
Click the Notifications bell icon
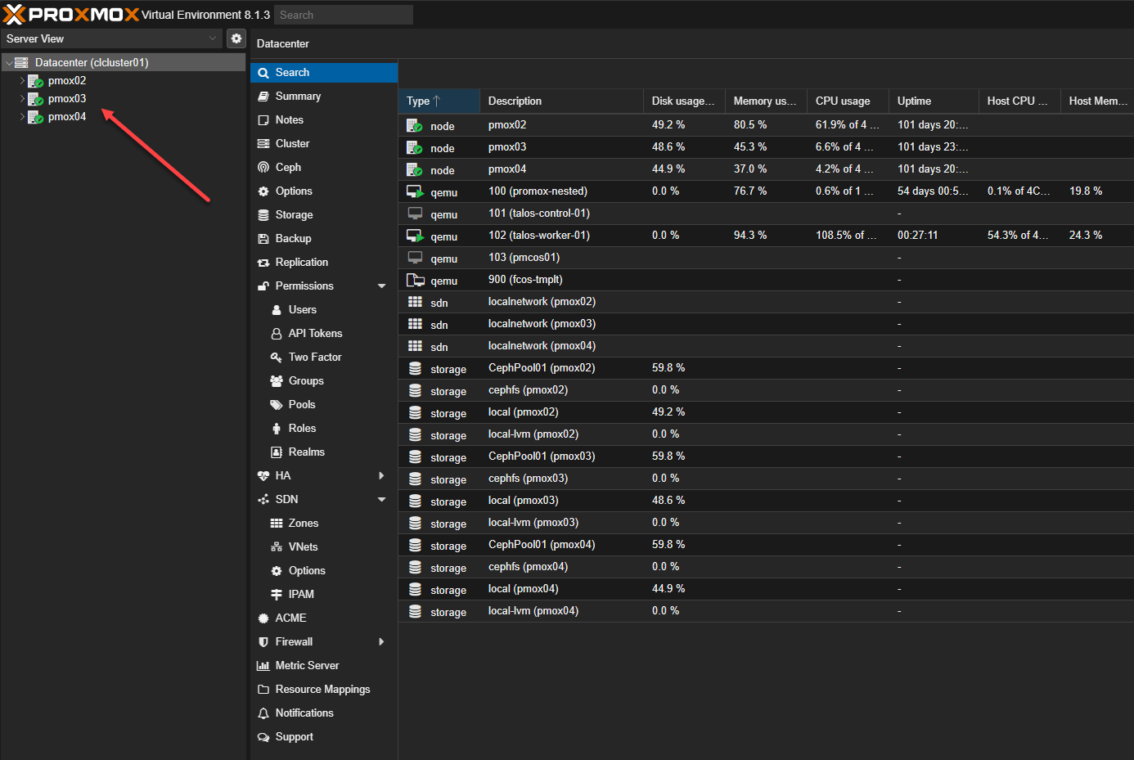point(263,713)
